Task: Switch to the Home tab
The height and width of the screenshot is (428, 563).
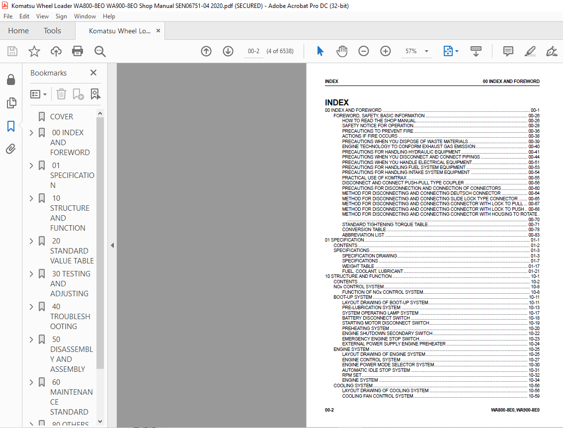Action: coord(18,31)
